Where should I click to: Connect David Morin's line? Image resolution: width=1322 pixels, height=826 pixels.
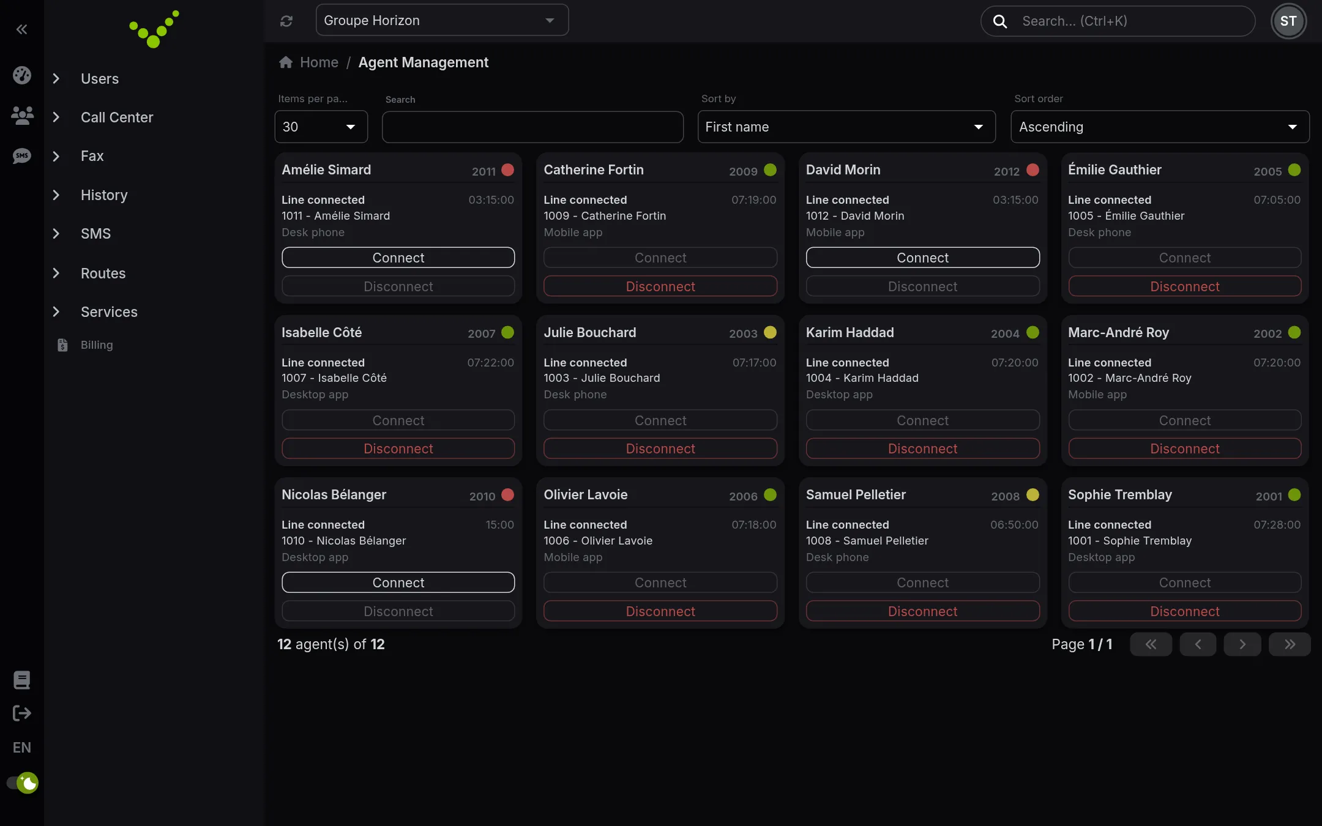coord(922,258)
